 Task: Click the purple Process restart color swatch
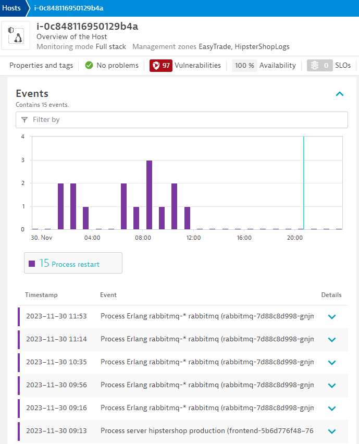(32, 264)
